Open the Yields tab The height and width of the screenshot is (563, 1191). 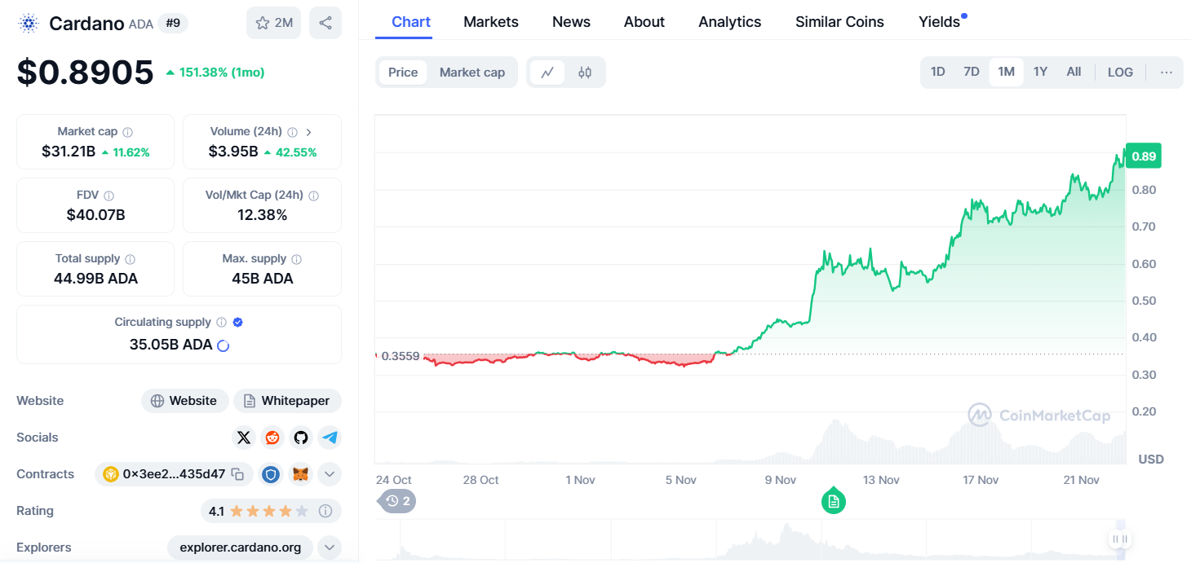[x=940, y=22]
